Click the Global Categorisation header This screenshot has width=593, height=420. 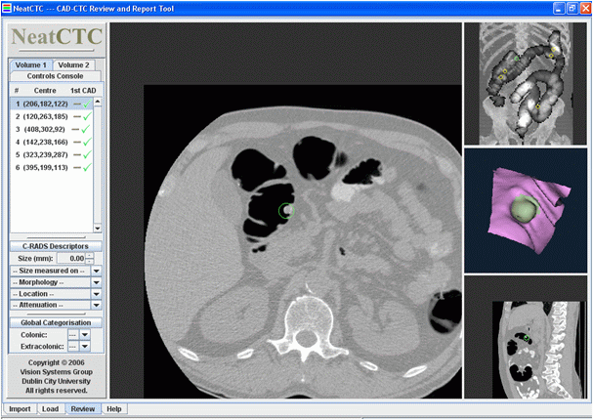coord(56,323)
